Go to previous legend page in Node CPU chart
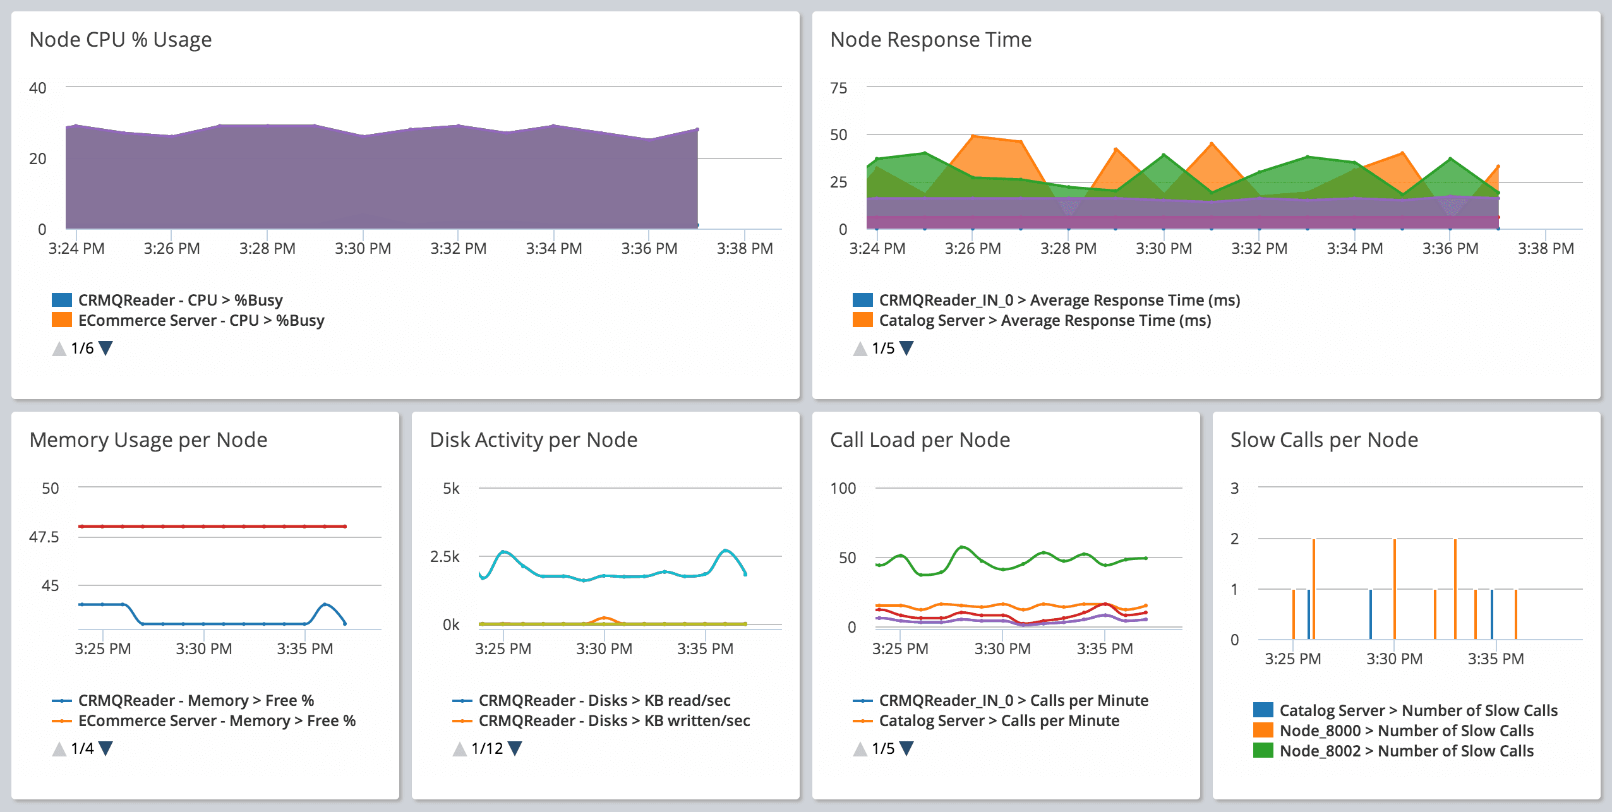Image resolution: width=1612 pixels, height=812 pixels. pos(59,349)
